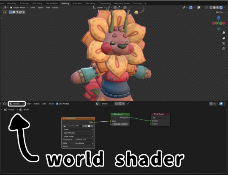Click new world duplicate icon
The image size is (228, 175).
tap(120, 104)
